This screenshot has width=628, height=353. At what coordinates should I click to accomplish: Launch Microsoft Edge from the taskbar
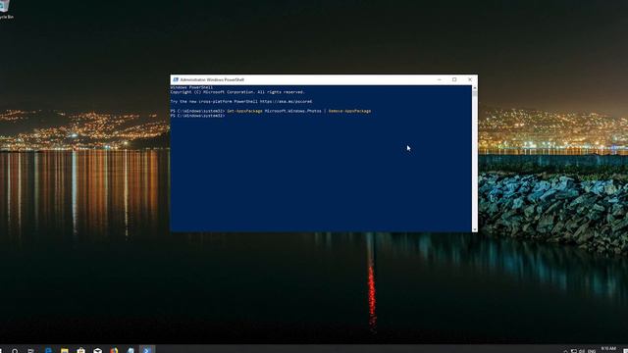pos(48,351)
